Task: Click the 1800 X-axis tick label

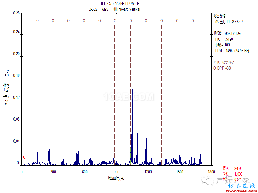Action: coord(211,172)
